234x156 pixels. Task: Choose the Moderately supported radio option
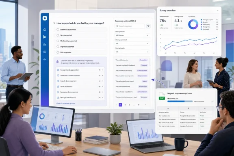click(x=58, y=41)
